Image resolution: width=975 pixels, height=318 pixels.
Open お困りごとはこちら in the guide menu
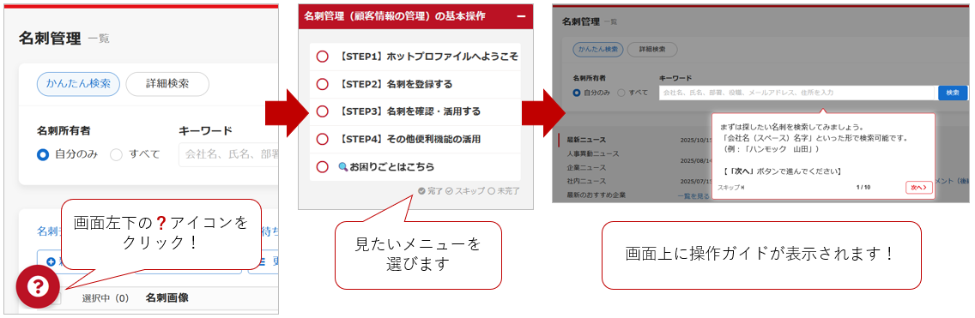click(415, 167)
